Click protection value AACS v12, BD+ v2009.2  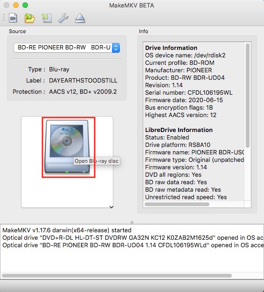(83, 91)
